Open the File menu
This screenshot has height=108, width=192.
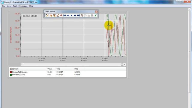coord(4,6)
